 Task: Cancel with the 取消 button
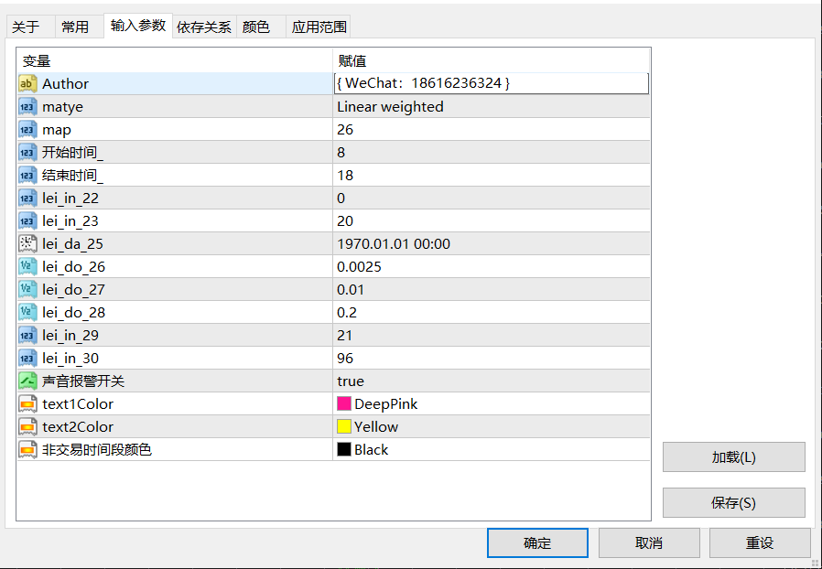point(649,542)
